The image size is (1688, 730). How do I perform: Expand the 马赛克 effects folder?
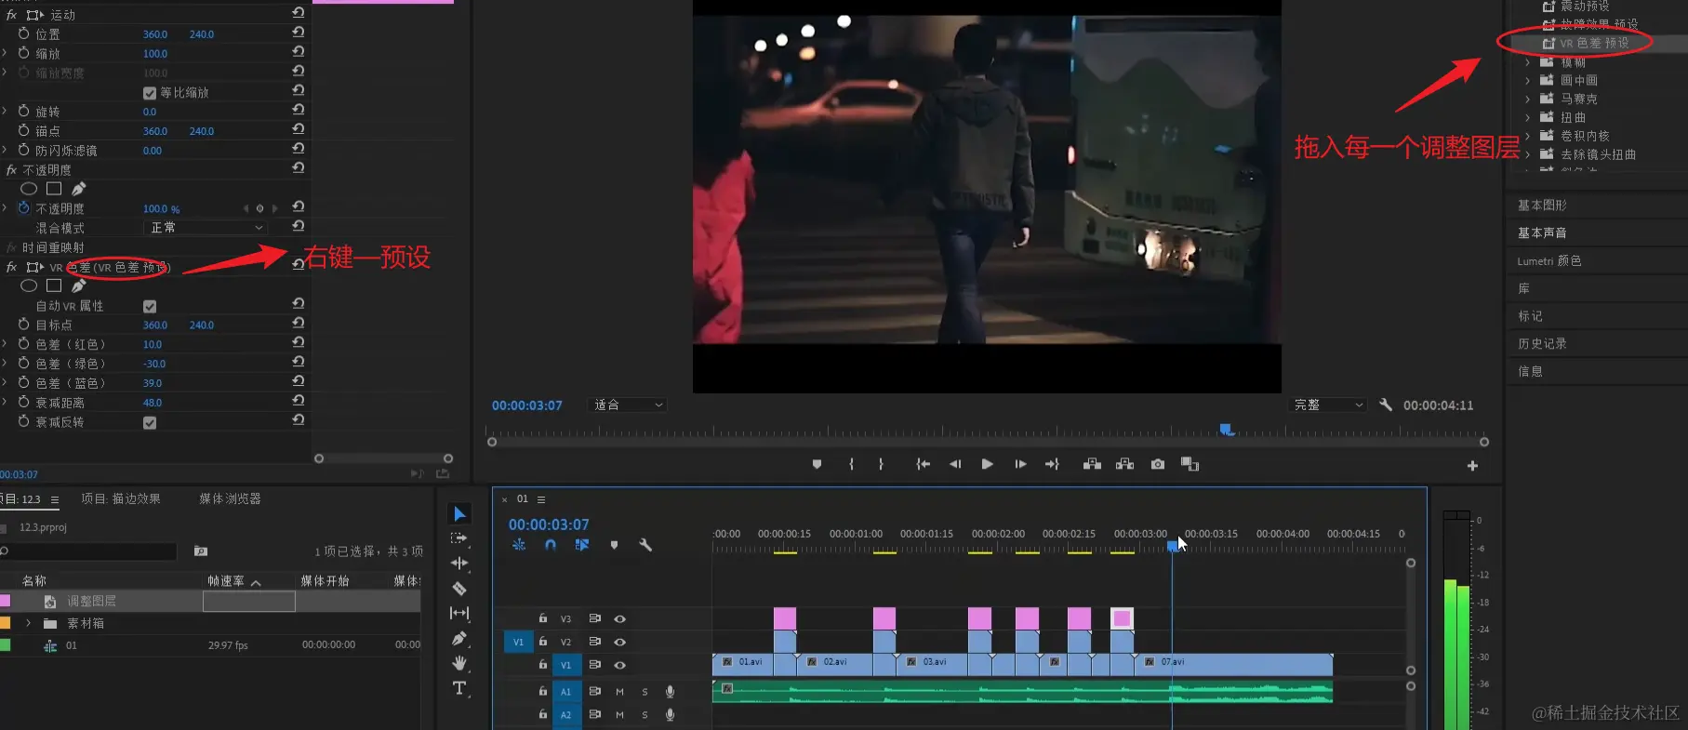1527,99
